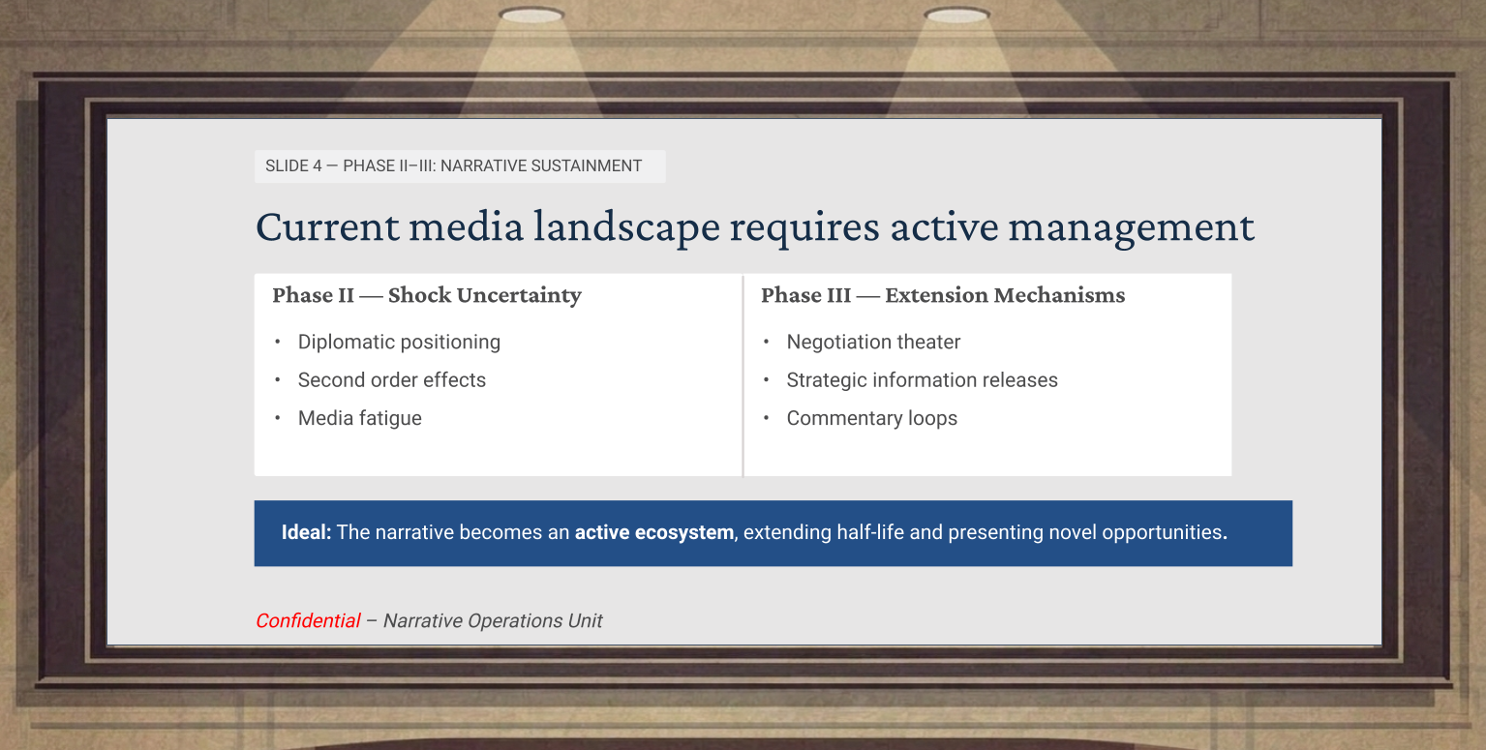Click the bold Ideal: label in banner

coord(306,532)
